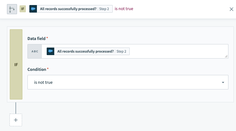Close the condition editor panel
236x131 pixels.
(x=231, y=9)
